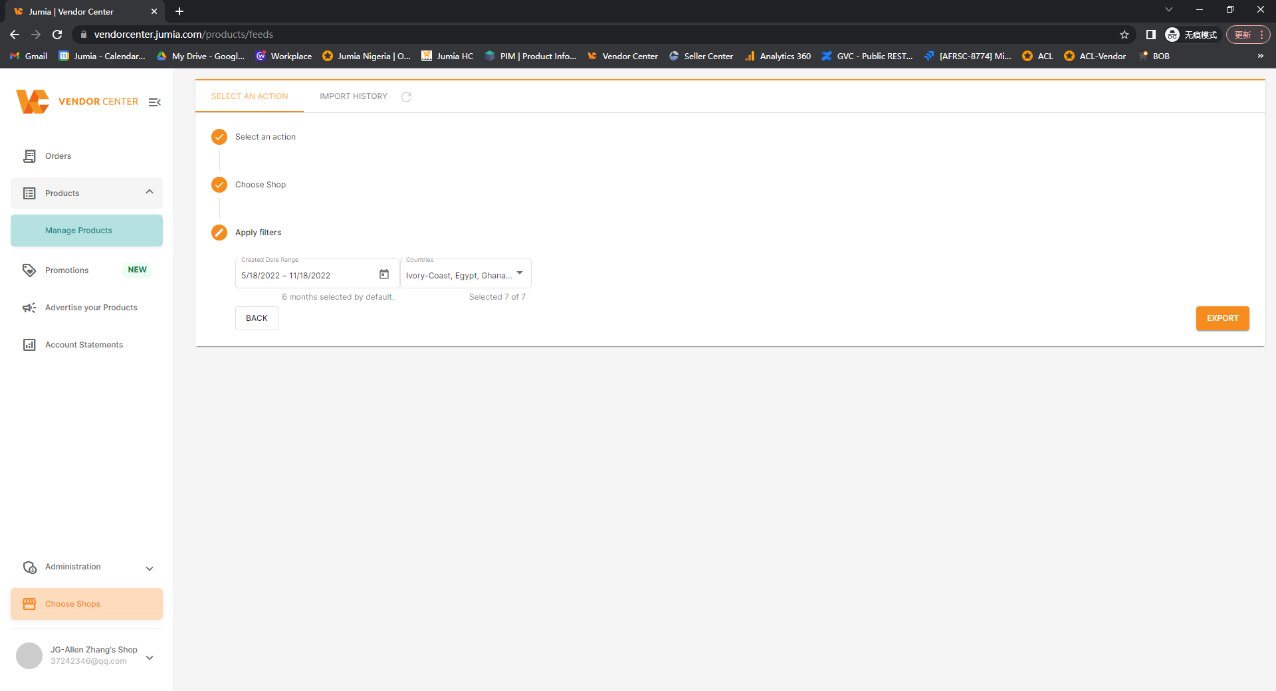Switch to the IMPORT HISTORY tab
The width and height of the screenshot is (1276, 691).
pos(353,96)
